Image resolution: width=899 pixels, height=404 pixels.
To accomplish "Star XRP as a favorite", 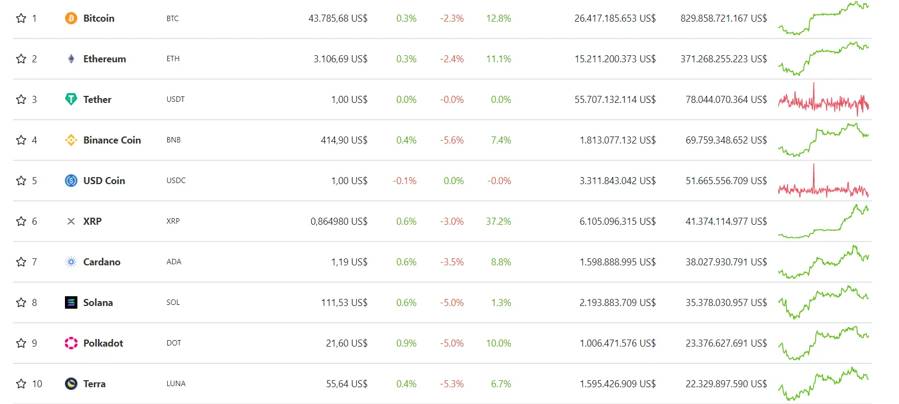I will [21, 221].
